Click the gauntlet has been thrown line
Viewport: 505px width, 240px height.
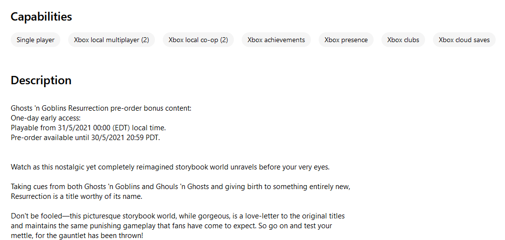(x=76, y=236)
